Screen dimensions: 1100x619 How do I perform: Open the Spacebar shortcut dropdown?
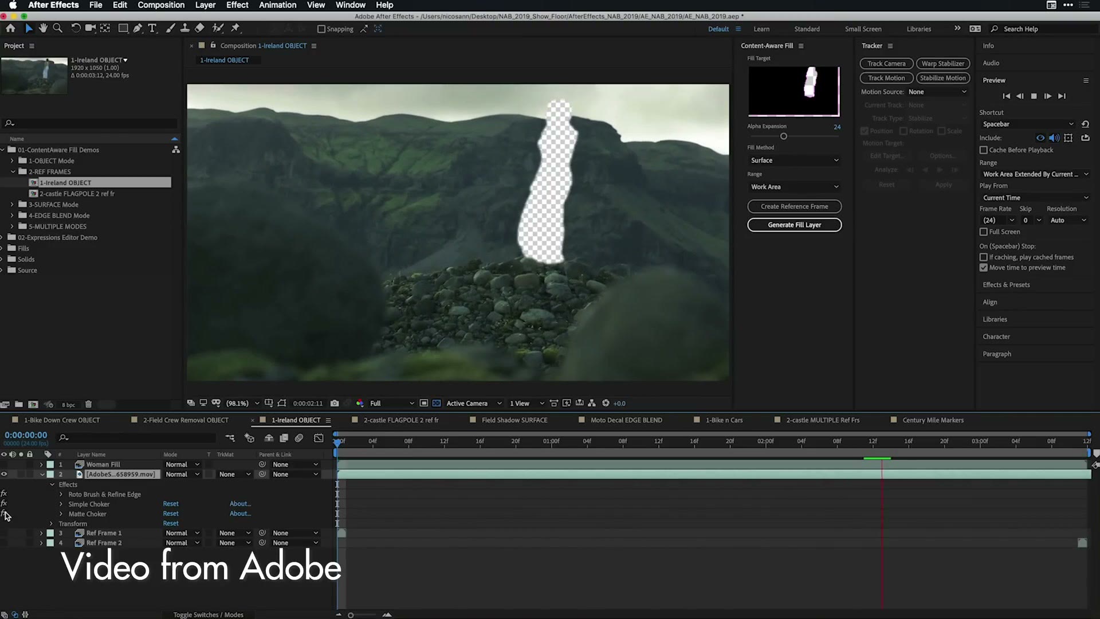[x=1028, y=124]
